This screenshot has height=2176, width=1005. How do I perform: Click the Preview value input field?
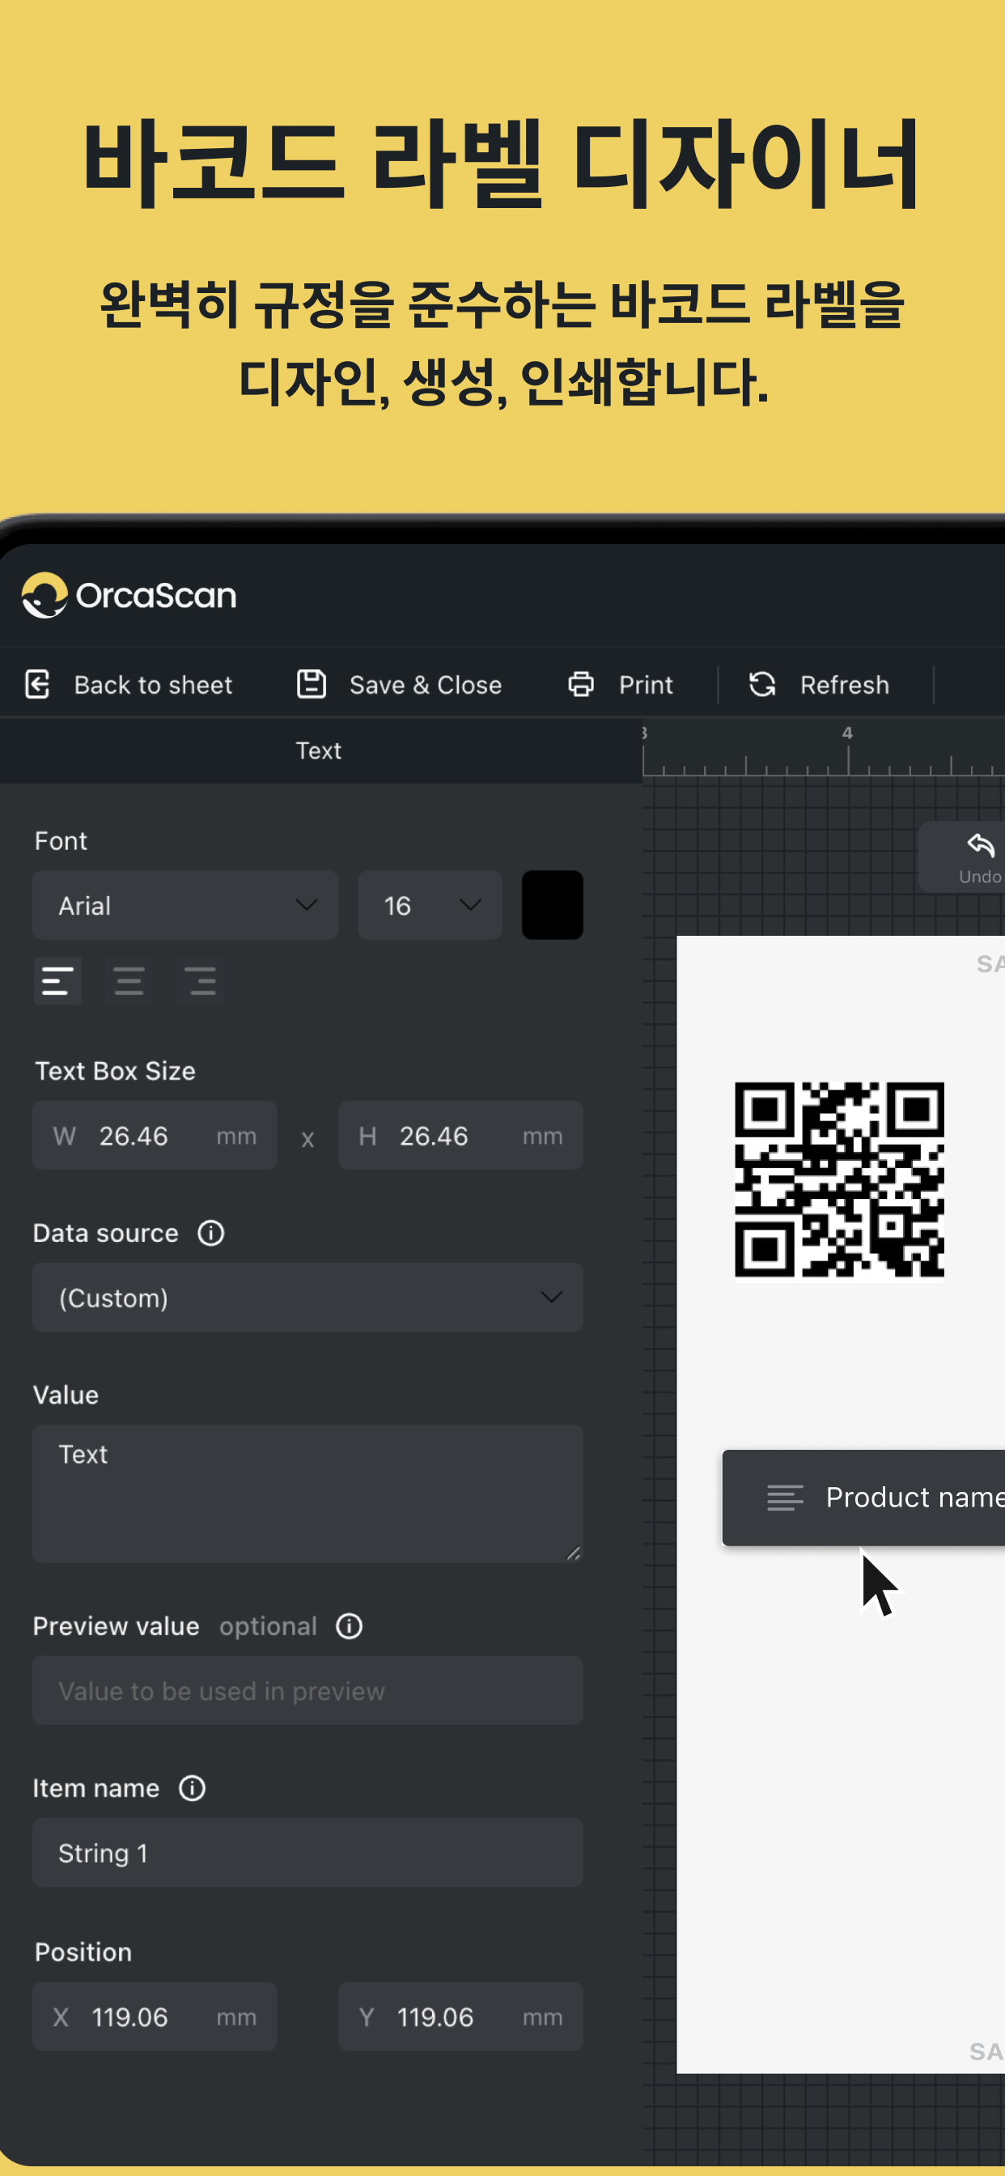pyautogui.click(x=307, y=1691)
